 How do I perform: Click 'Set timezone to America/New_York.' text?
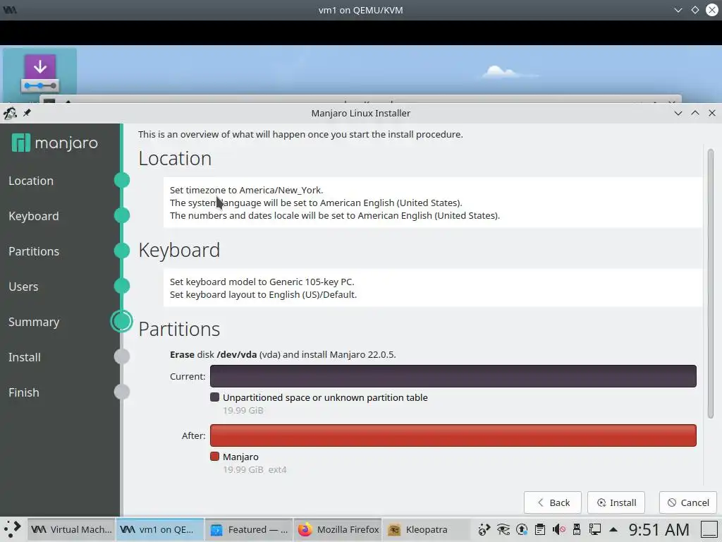click(x=246, y=190)
